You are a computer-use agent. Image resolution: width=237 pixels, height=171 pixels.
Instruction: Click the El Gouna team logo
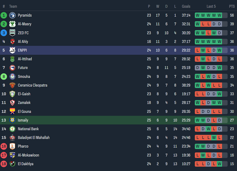(x=12, y=111)
